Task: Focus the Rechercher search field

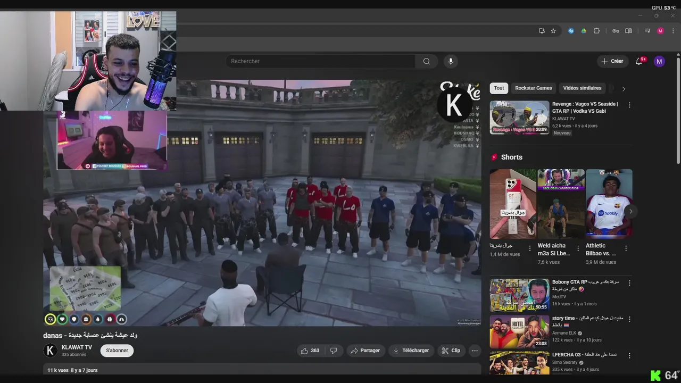Action: pos(321,61)
